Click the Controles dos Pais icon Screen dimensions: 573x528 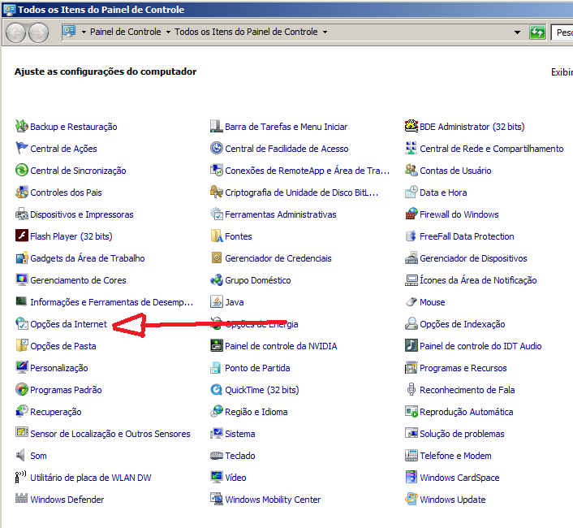[x=22, y=192]
